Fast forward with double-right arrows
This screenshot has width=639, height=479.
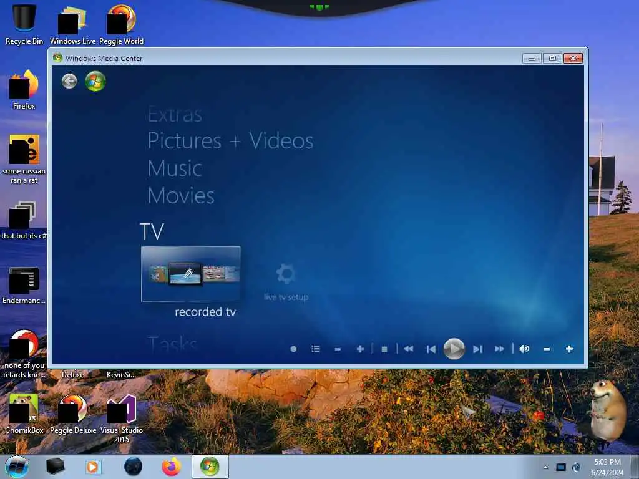click(499, 349)
